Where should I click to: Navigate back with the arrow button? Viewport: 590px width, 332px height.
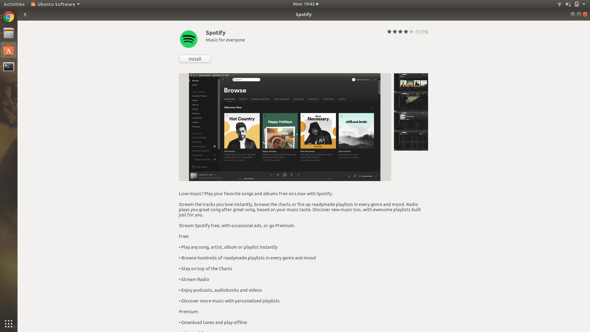25,14
